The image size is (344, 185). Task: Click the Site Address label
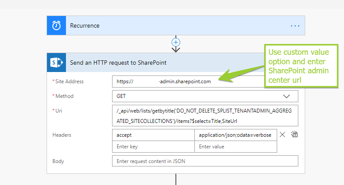(69, 82)
